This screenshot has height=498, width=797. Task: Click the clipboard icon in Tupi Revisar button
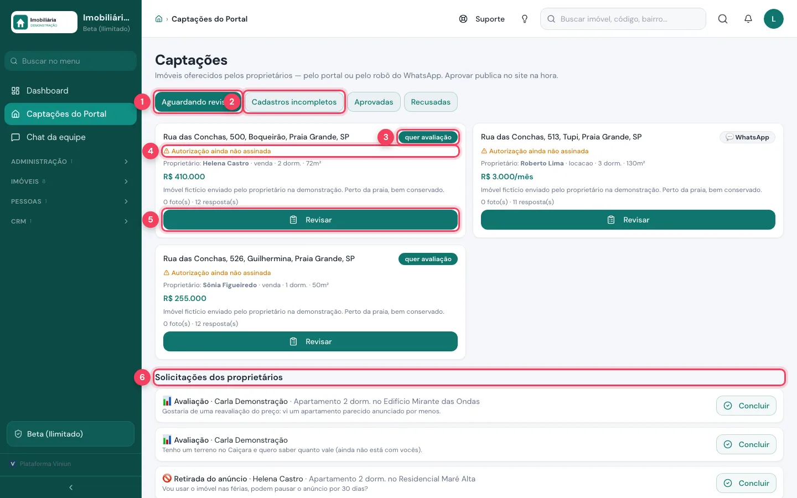pyautogui.click(x=611, y=220)
